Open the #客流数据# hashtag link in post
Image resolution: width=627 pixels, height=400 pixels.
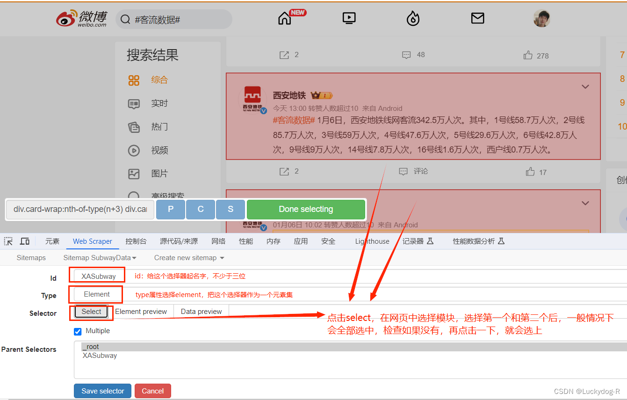pyautogui.click(x=294, y=120)
